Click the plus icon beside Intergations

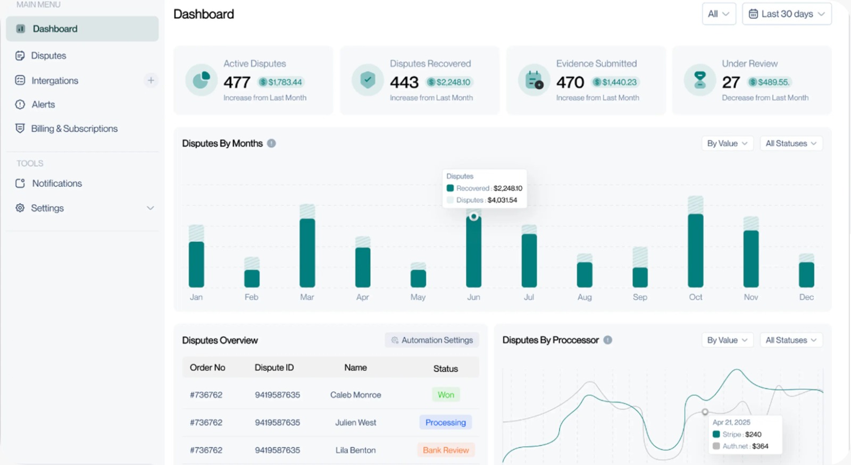(x=151, y=80)
